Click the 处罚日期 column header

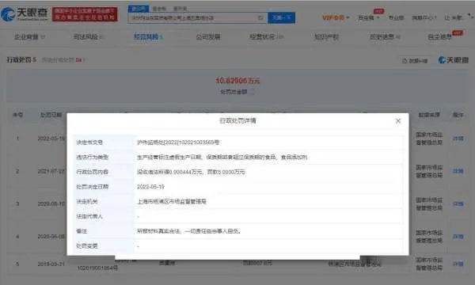click(x=51, y=115)
